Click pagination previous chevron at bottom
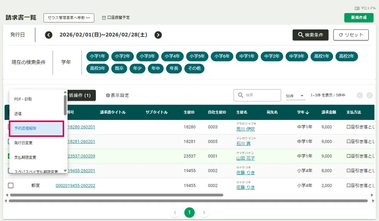 click(175, 213)
